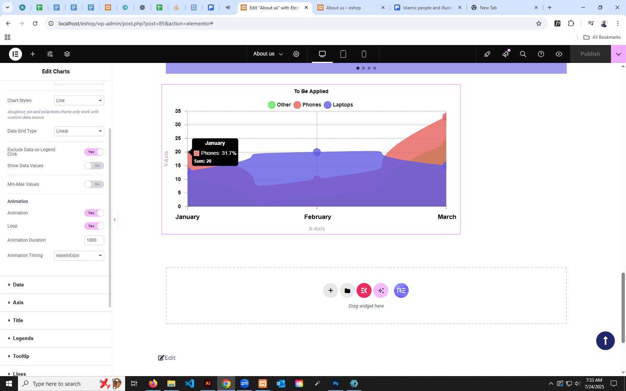This screenshot has width=626, height=391.
Task: Click the February Laptops data point
Action: coord(317,152)
